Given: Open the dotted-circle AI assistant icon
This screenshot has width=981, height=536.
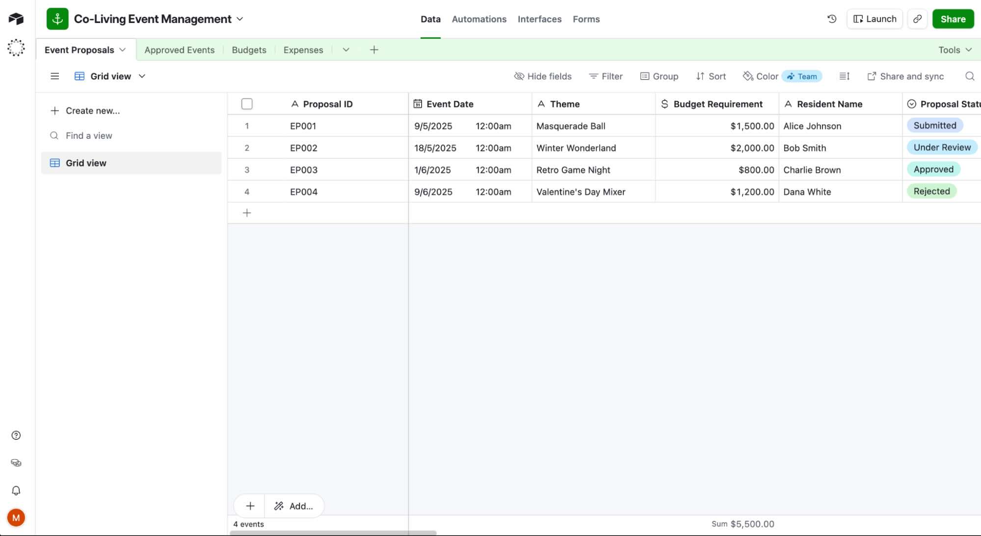Looking at the screenshot, I should [x=16, y=48].
